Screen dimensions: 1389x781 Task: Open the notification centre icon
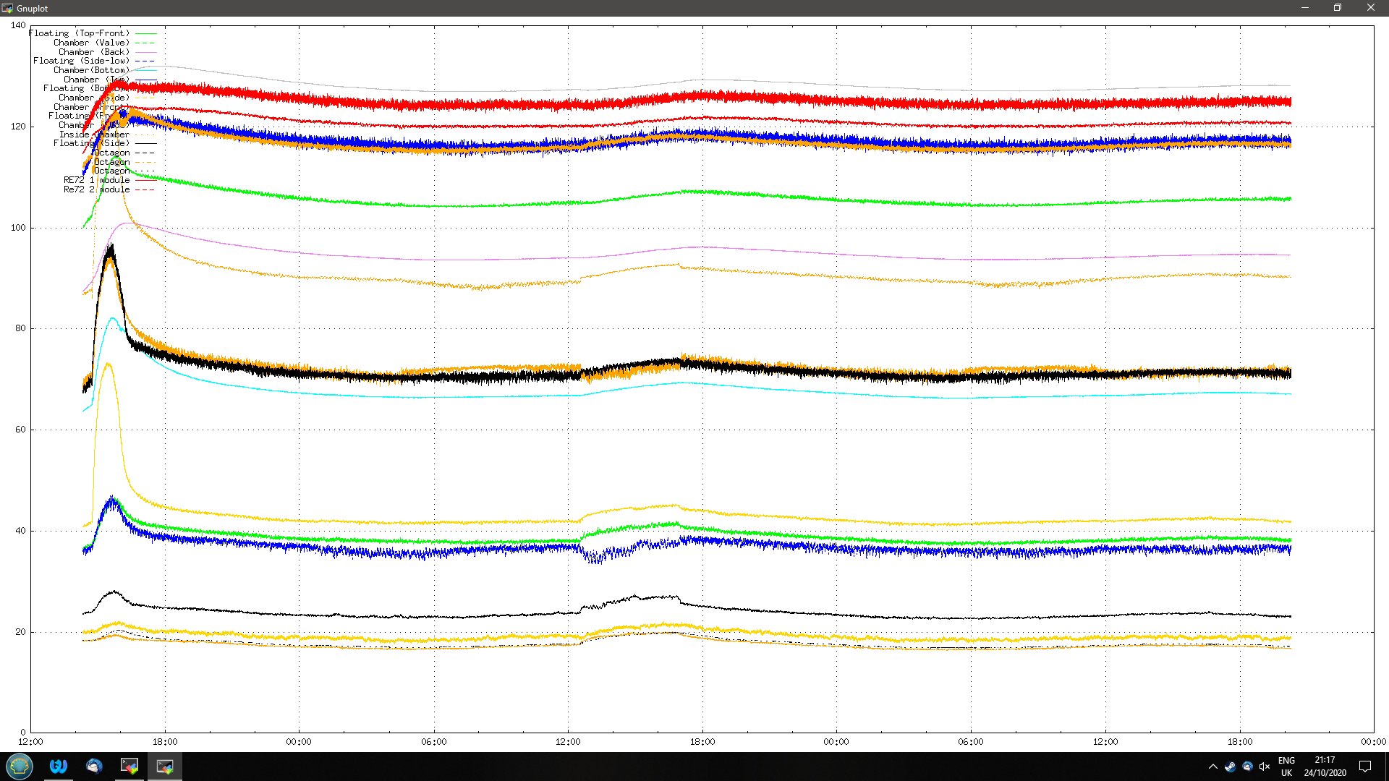[1365, 767]
